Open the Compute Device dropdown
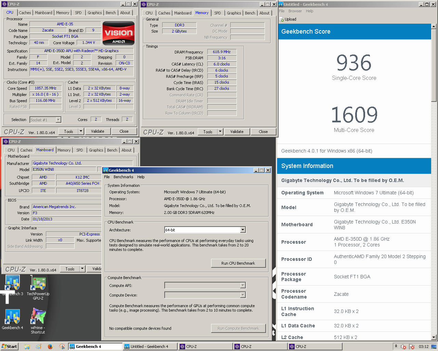Viewport: 438px width, 351px height. (x=243, y=295)
